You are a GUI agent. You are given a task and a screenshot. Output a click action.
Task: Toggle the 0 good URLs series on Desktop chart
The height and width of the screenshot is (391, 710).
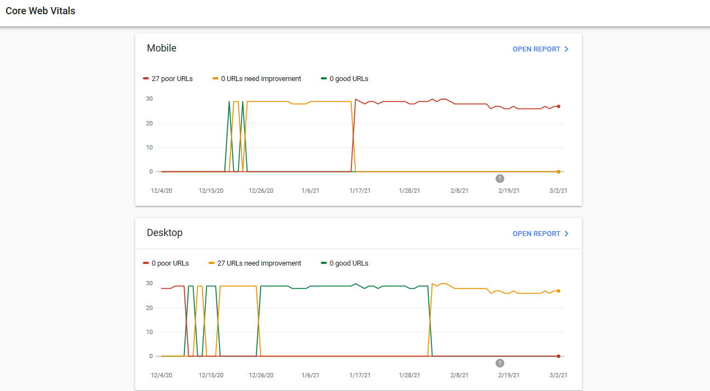[x=345, y=263]
